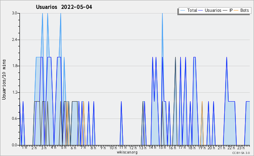Click the "1 h" x-axis label
Screen dimensions: 254x156
tap(25, 148)
